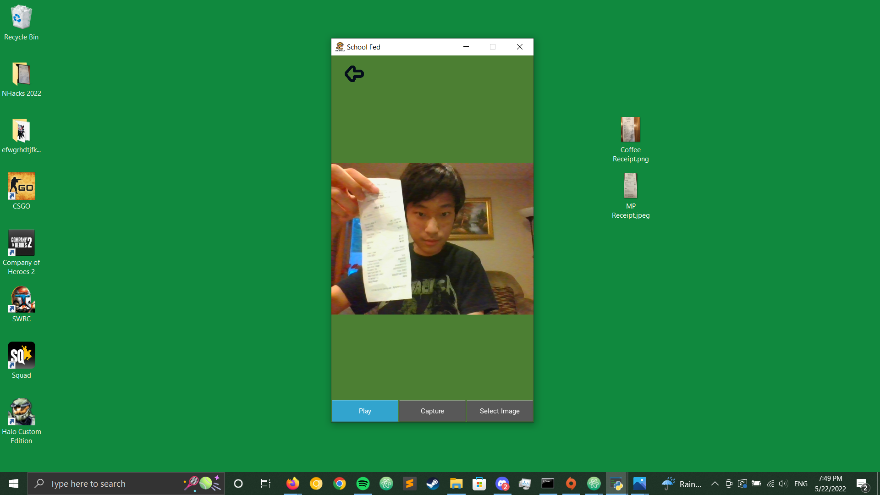Select the CSGO shortcut icon
The width and height of the screenshot is (880, 495).
coord(21,187)
